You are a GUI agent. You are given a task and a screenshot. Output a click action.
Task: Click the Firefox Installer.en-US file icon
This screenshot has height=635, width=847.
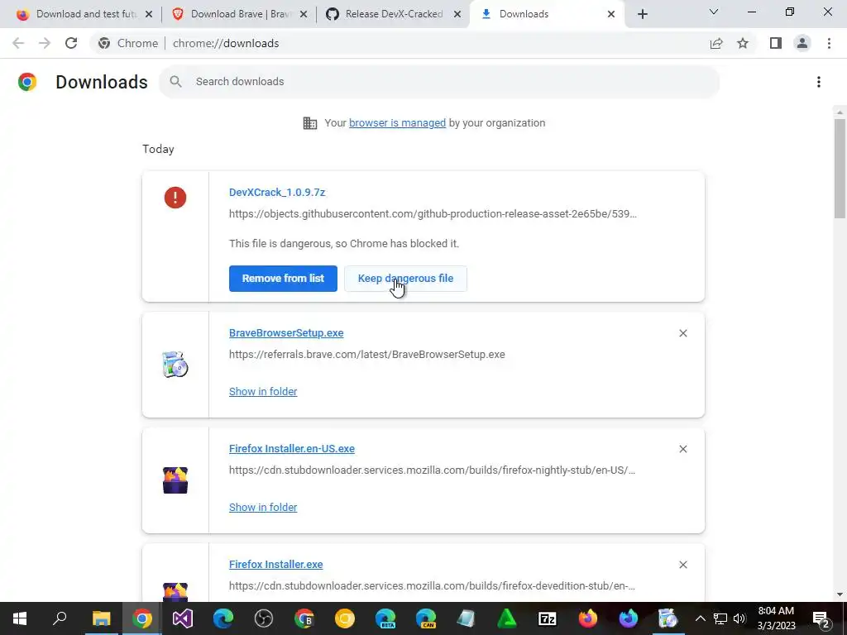click(x=175, y=480)
